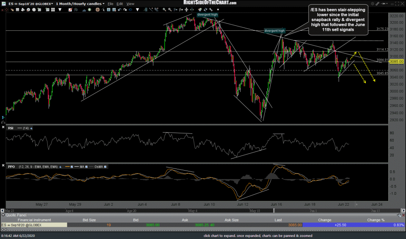Open the Edit menu

(120, 4)
